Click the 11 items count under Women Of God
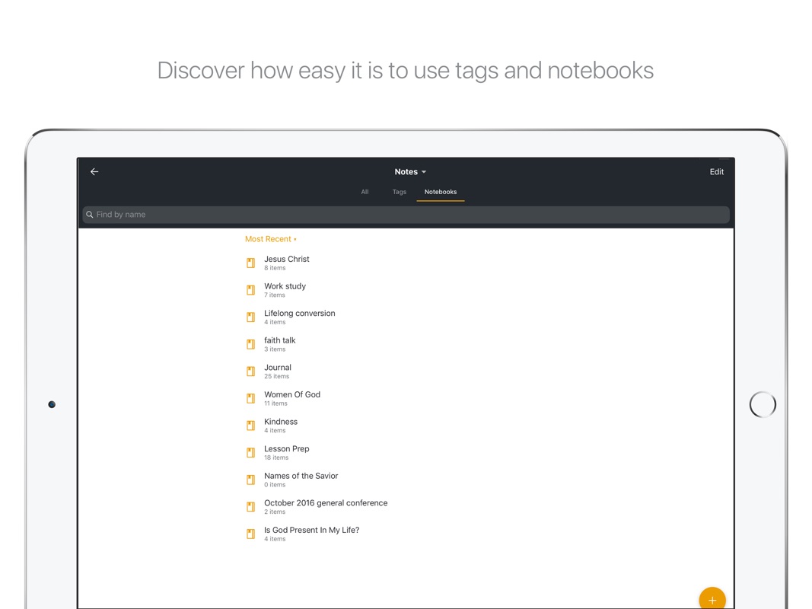 click(x=275, y=403)
